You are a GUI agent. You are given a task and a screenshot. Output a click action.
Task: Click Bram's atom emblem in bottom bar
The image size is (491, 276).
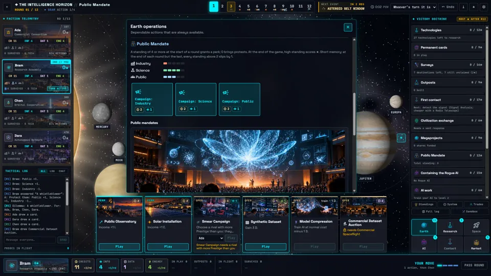coord(12,265)
